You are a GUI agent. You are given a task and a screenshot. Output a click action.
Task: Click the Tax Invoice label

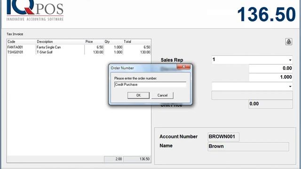coord(15,34)
